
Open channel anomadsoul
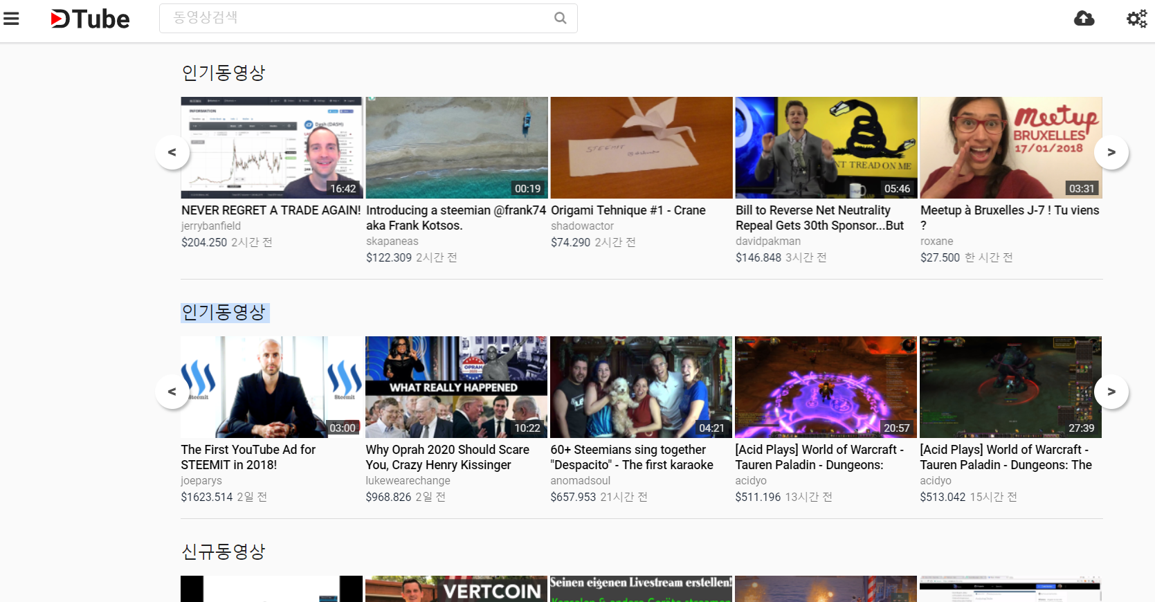pyautogui.click(x=581, y=481)
